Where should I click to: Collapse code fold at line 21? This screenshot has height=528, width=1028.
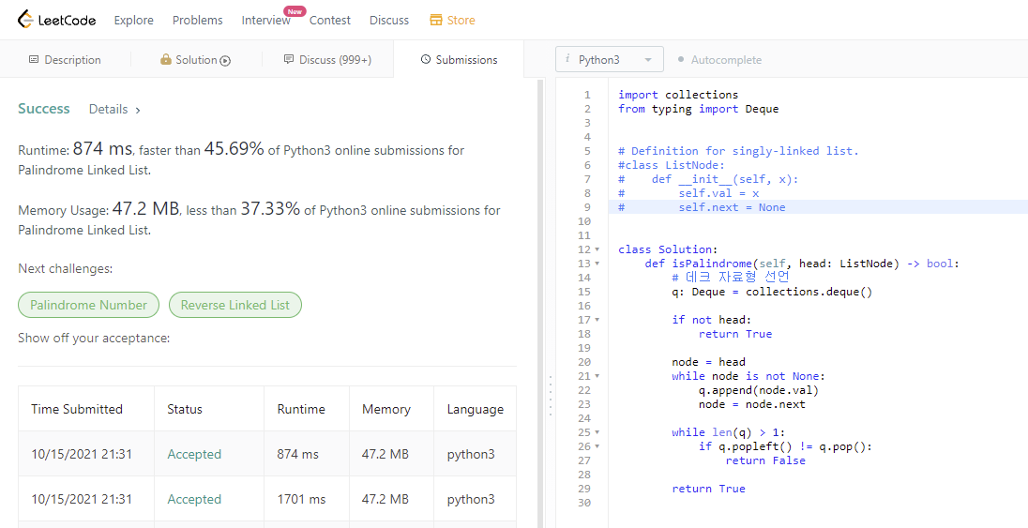597,376
